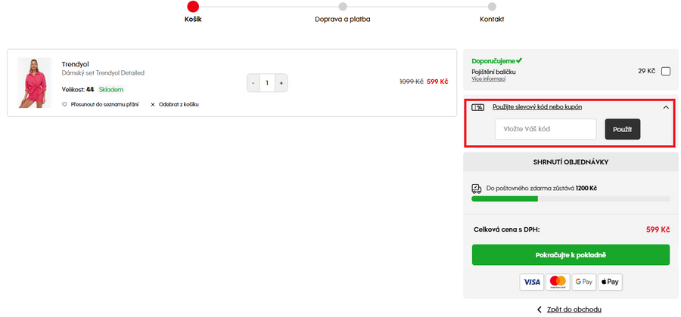
Task: Click the X remove-from-cart icon
Action: pyautogui.click(x=152, y=104)
